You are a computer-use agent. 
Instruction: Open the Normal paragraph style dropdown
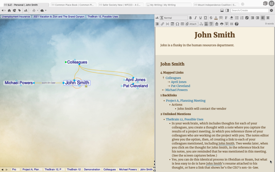click(x=174, y=18)
